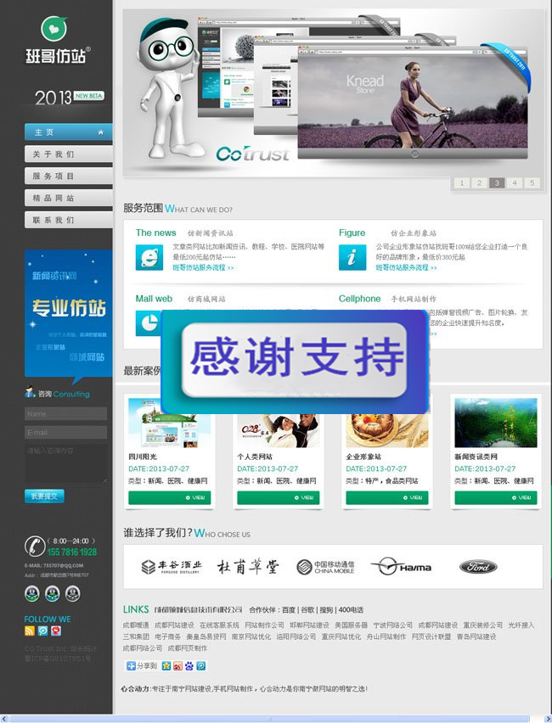
Task: Open the 电子商务 link
Action: pyautogui.click(x=167, y=636)
